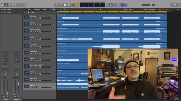Select the Snare Builds and Fills track icon

(x=27, y=66)
